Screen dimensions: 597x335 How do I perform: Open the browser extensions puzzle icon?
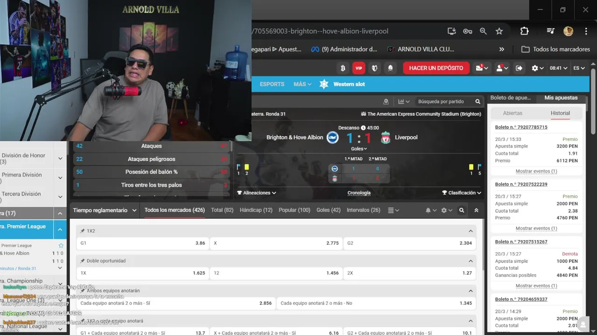(524, 31)
